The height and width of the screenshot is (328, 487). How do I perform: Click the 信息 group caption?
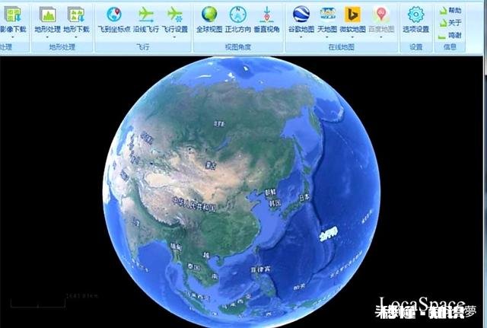click(x=450, y=47)
